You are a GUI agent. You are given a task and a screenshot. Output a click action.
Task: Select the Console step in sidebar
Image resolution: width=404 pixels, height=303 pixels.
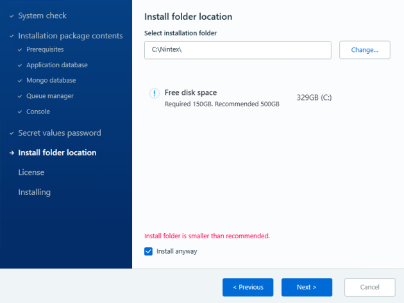38,111
